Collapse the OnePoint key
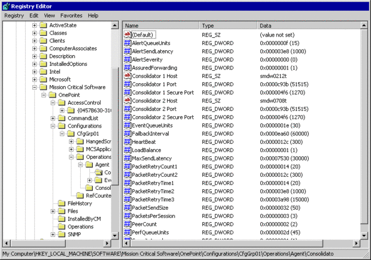Image resolution: width=371 pixels, height=260 pixels. tap(44, 95)
